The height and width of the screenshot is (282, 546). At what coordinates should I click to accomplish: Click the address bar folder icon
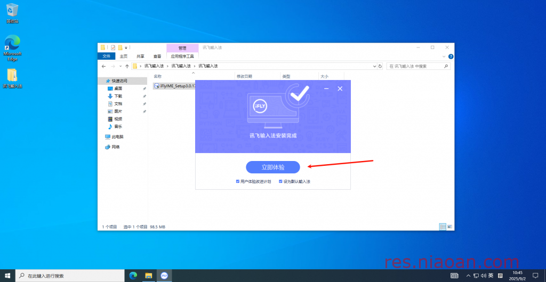pyautogui.click(x=135, y=66)
